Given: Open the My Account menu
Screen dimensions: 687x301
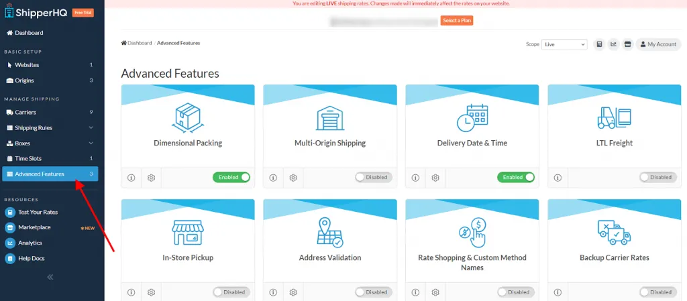Looking at the screenshot, I should (658, 44).
